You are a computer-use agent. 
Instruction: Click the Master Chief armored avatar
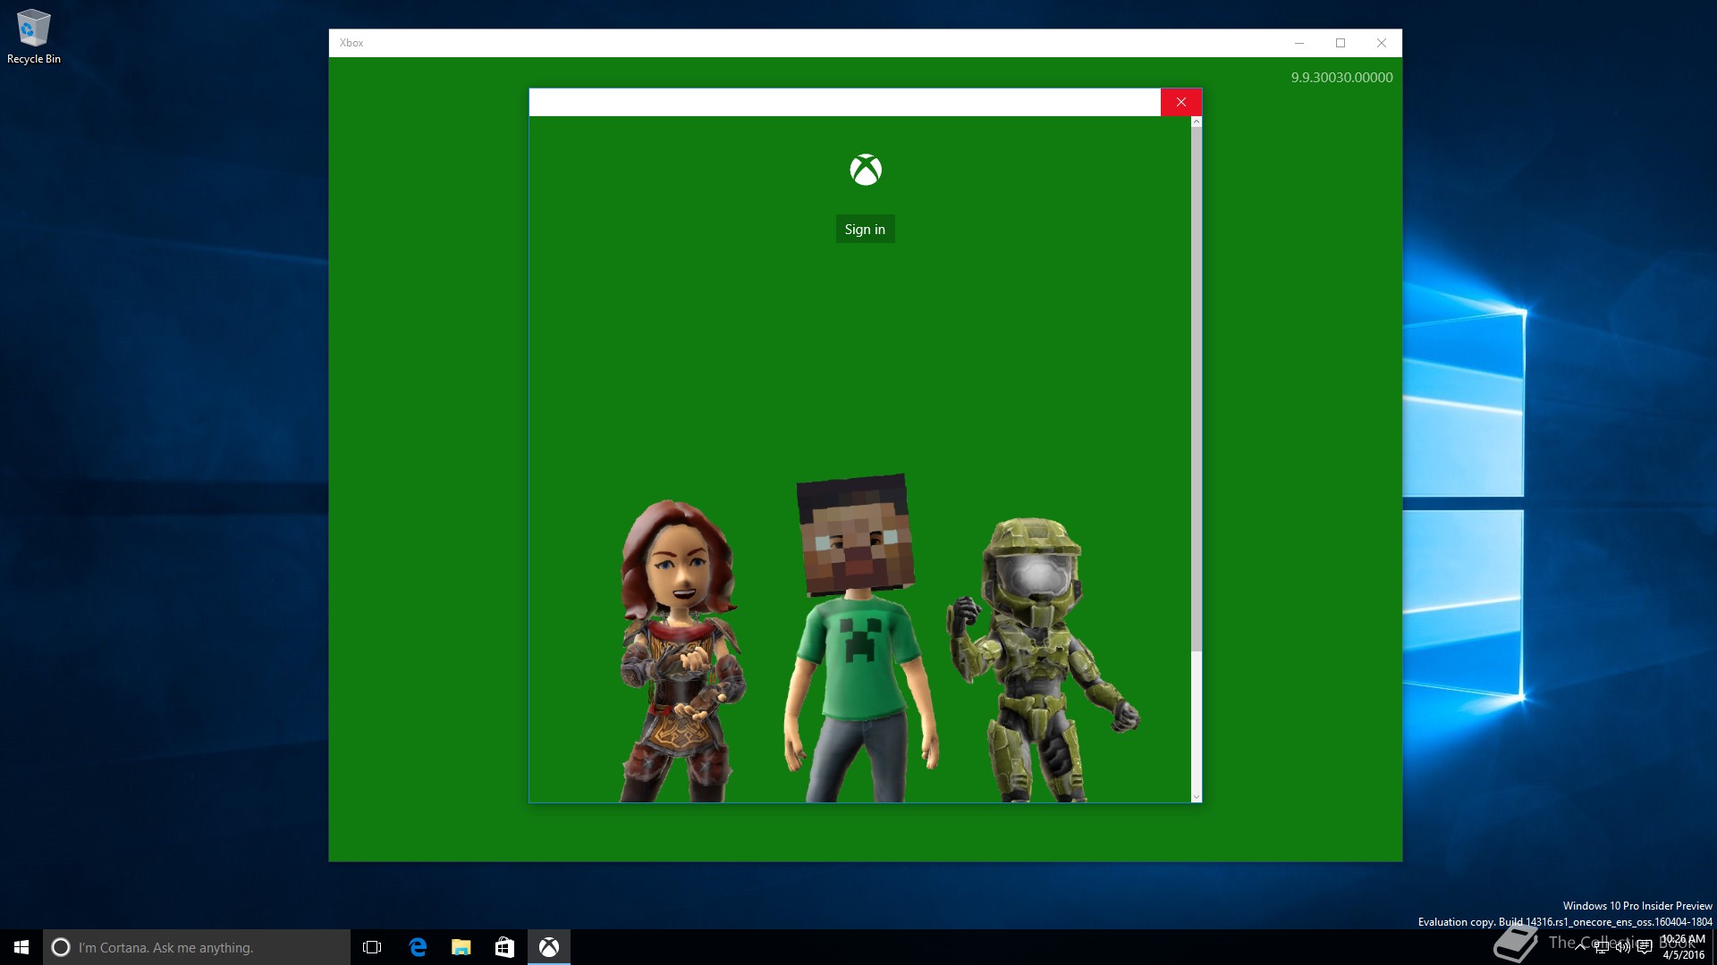(1042, 659)
